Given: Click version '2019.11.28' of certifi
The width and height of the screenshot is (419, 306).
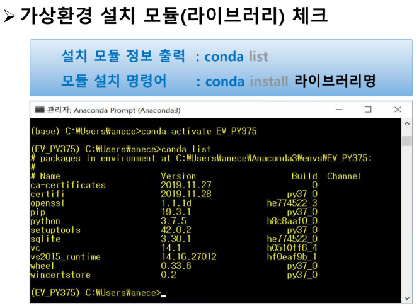Looking at the screenshot, I should click(x=186, y=194).
